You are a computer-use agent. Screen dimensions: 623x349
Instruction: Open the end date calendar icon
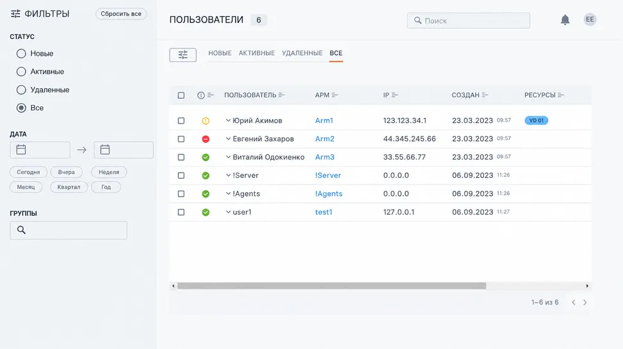105,149
